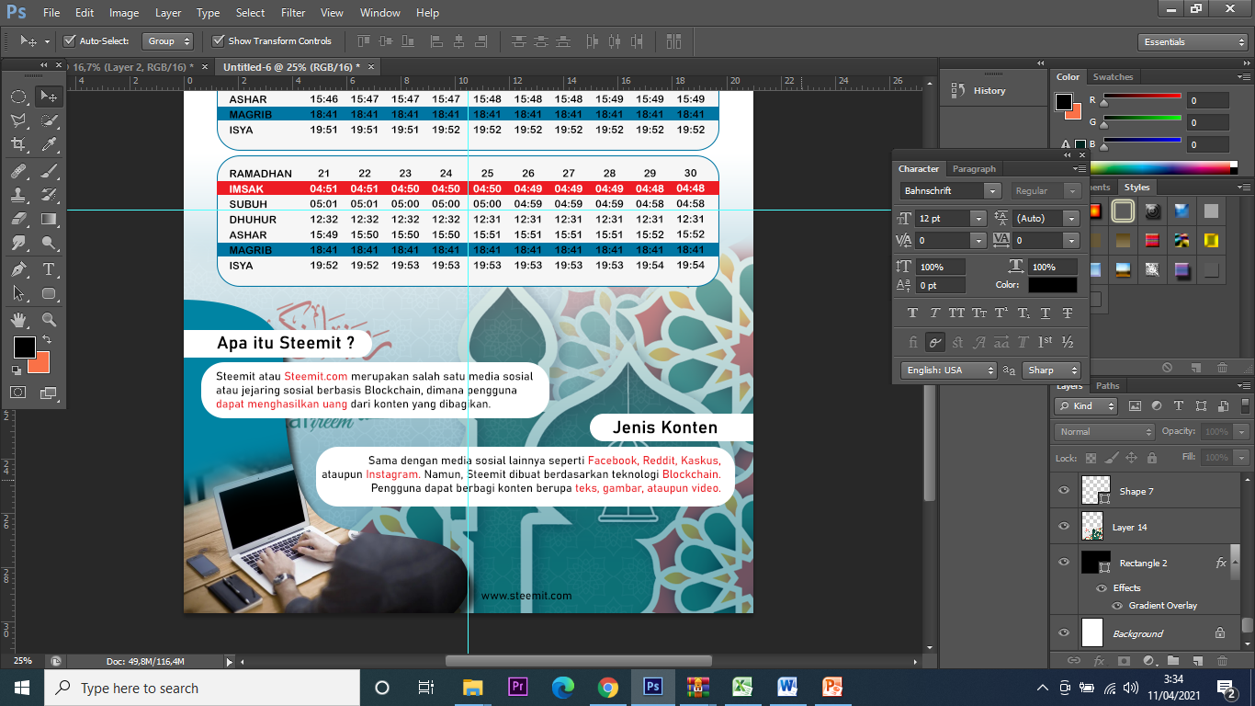Select the Horizontal Type tool

49,269
